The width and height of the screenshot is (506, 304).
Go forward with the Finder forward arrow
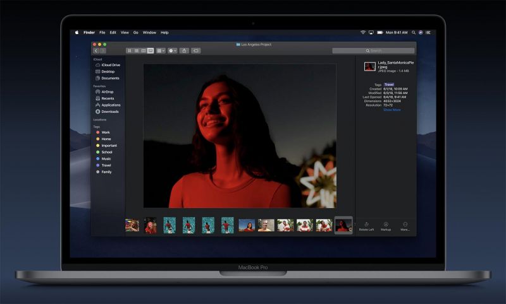point(103,51)
